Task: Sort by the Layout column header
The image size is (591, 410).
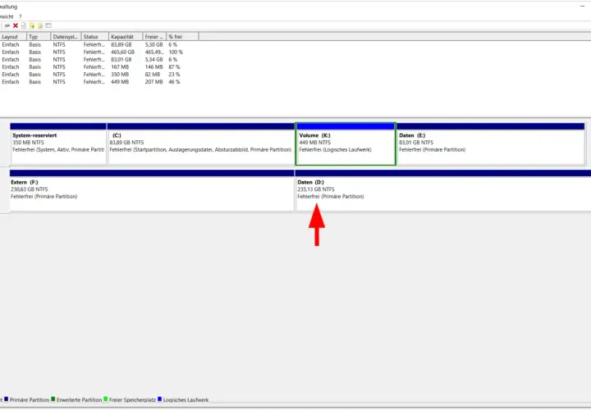Action: tap(13, 37)
